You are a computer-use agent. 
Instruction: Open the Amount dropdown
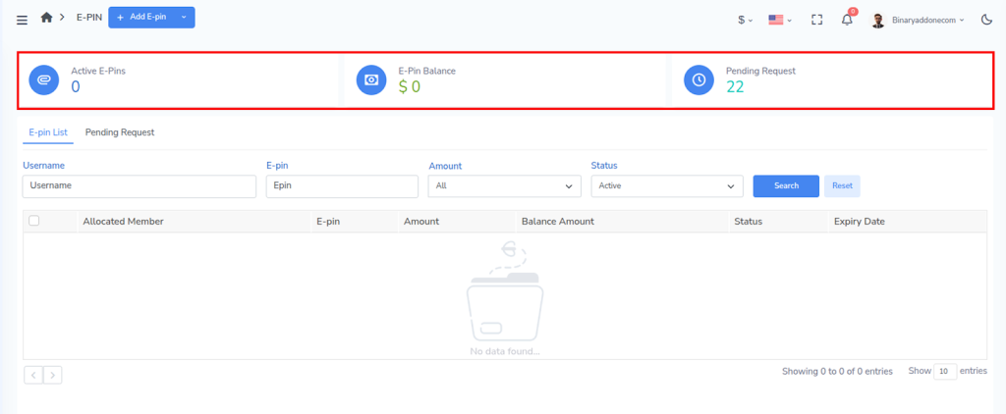coord(505,185)
